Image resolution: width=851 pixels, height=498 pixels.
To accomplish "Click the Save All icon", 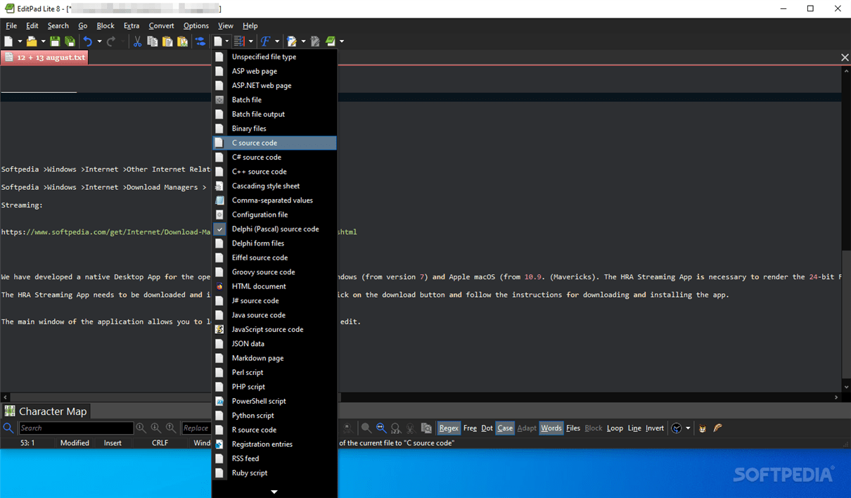I will pos(70,41).
